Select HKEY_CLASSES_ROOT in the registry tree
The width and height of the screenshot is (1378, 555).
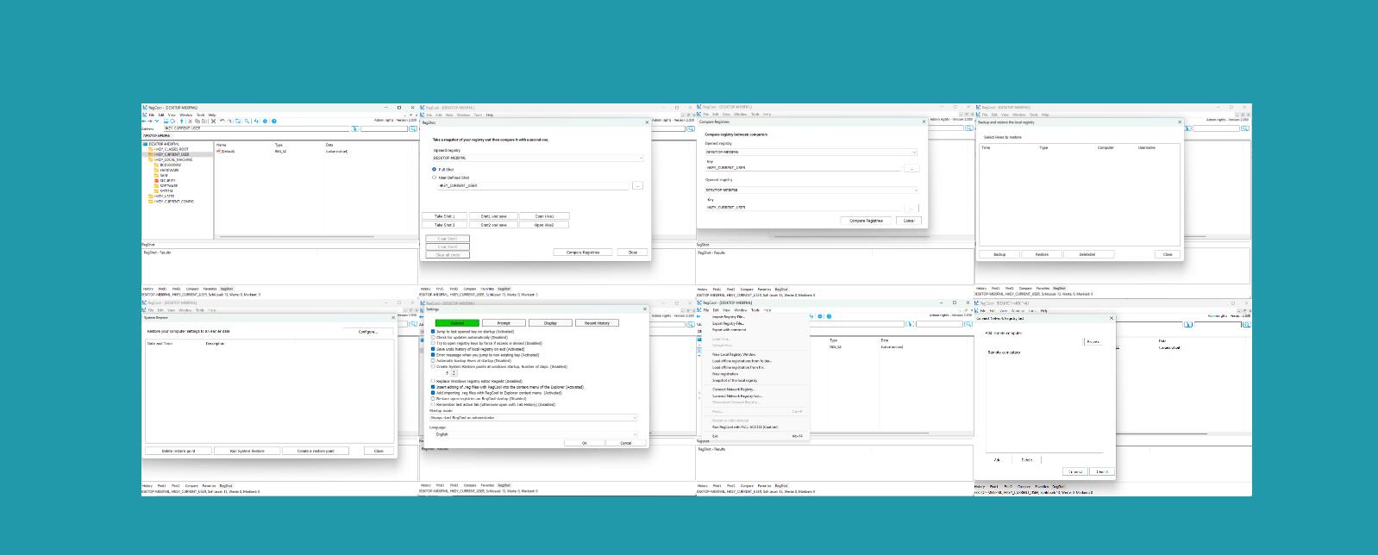pos(171,149)
